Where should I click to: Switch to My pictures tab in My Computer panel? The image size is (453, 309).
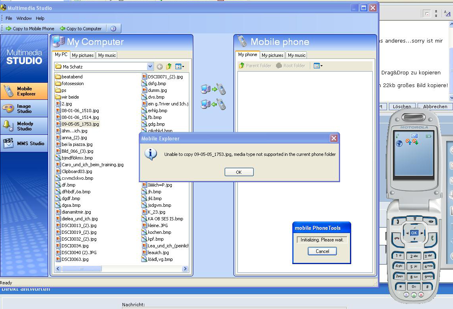(83, 55)
